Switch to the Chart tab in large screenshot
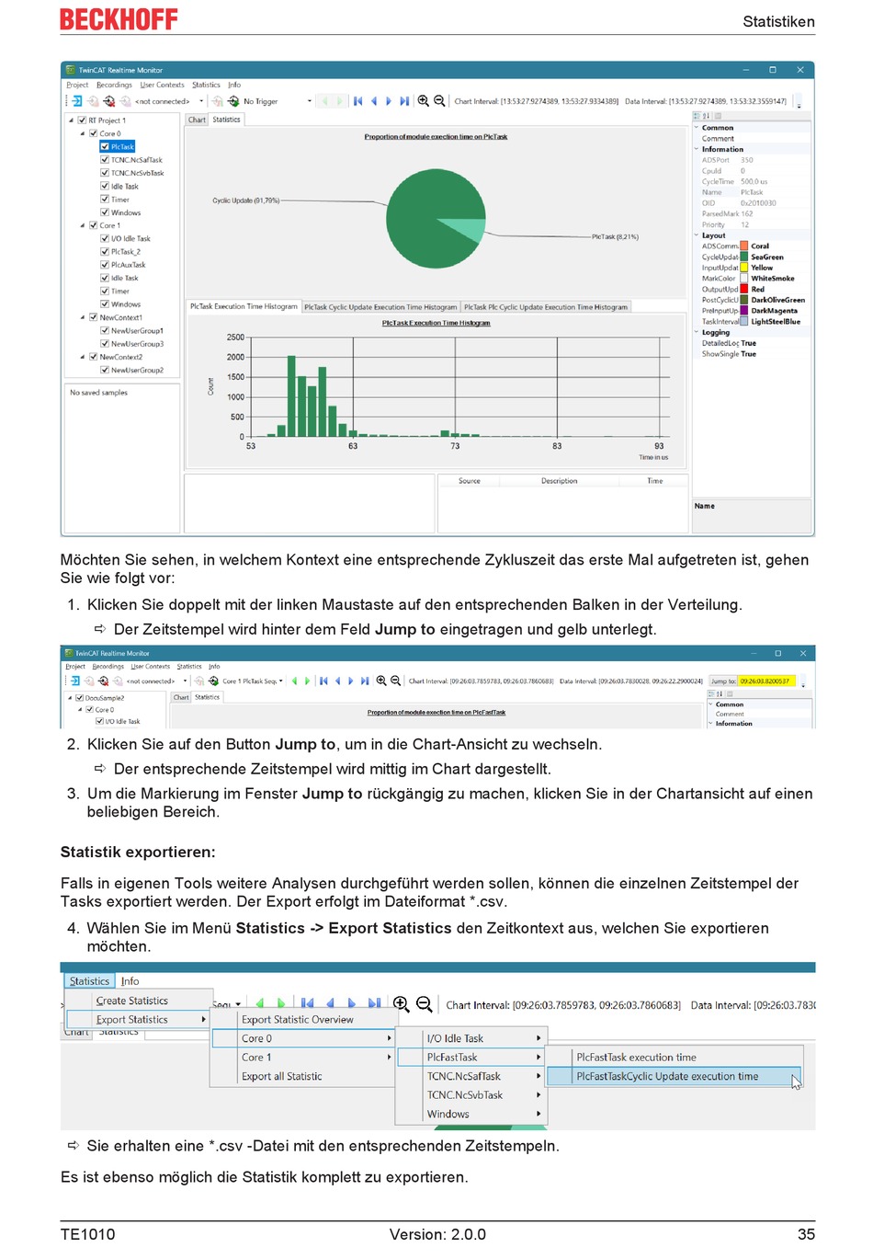Screen dimensions: 873x1259 [x=198, y=120]
